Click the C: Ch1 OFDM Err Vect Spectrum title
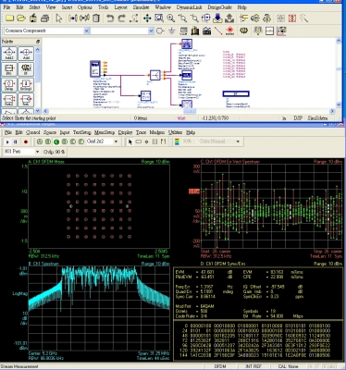Image resolution: width=346 pixels, height=370 pixels. coord(230,162)
